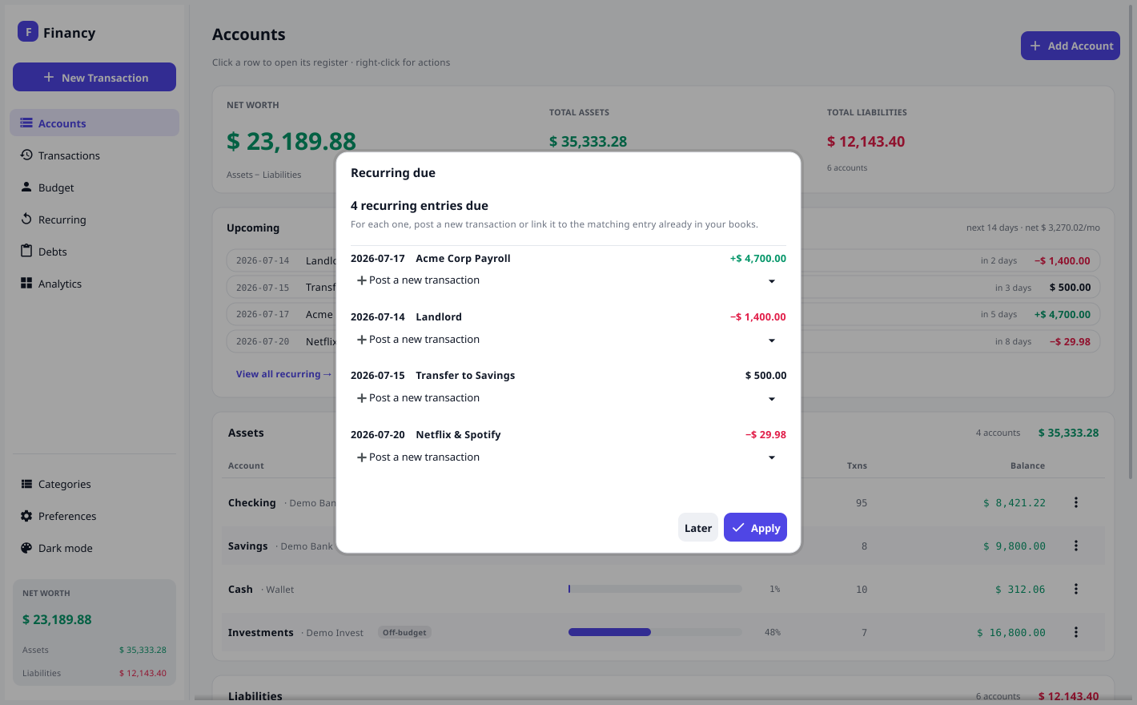The image size is (1137, 705).
Task: Open action dropdown for Transfer to Savings
Action: click(772, 399)
